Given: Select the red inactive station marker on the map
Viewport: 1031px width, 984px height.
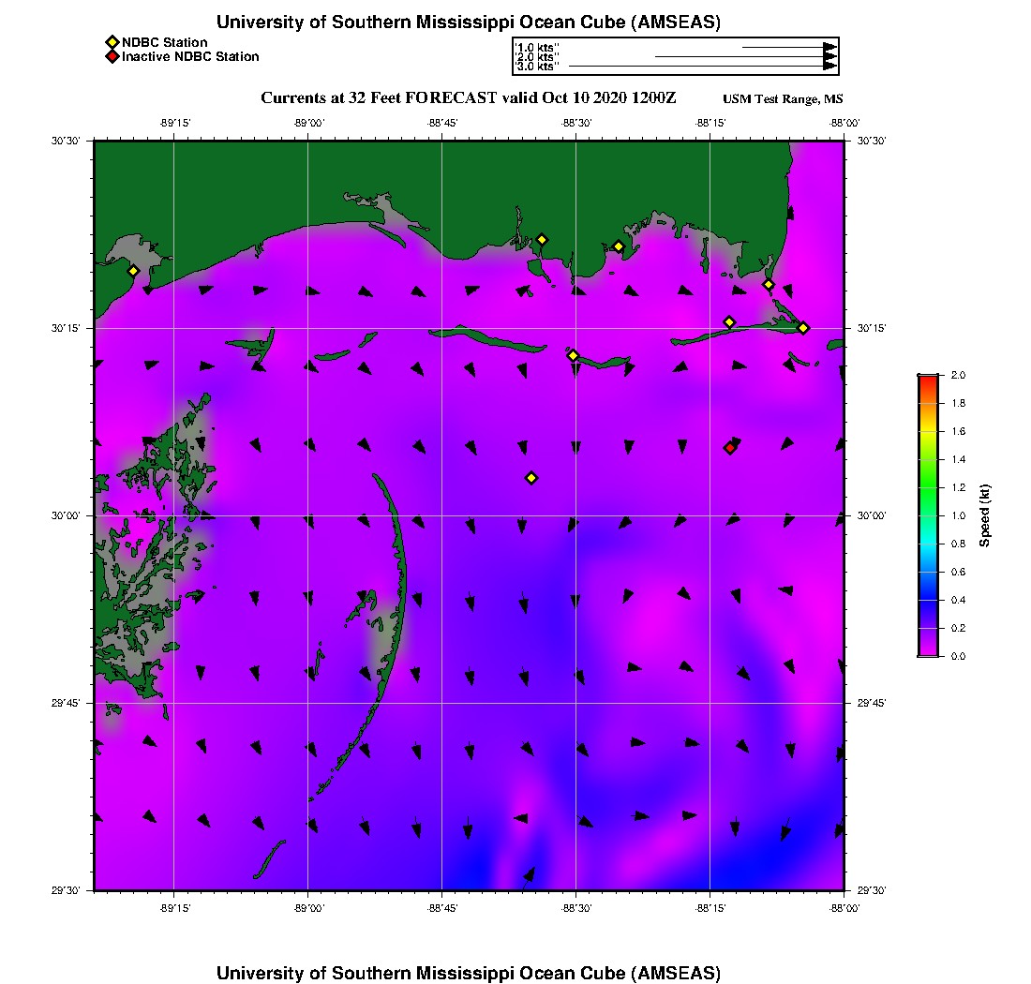Looking at the screenshot, I should pos(730,448).
